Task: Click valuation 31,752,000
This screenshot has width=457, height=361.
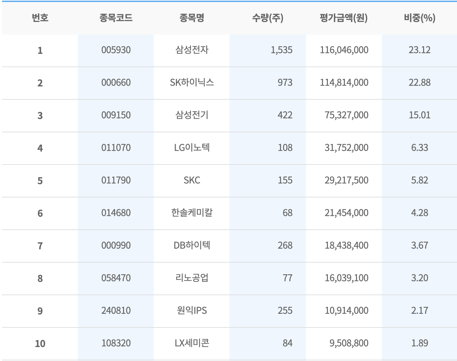Action: click(x=347, y=148)
